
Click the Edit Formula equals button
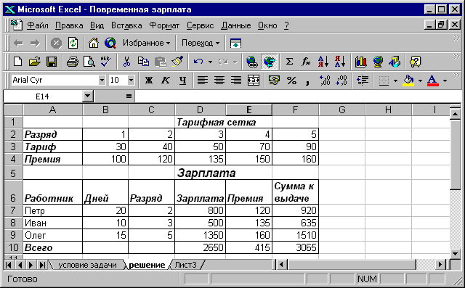coord(129,96)
